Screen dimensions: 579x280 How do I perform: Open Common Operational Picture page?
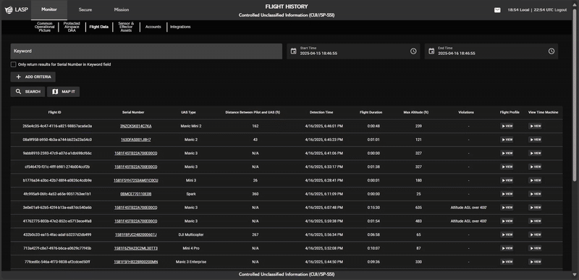point(45,27)
